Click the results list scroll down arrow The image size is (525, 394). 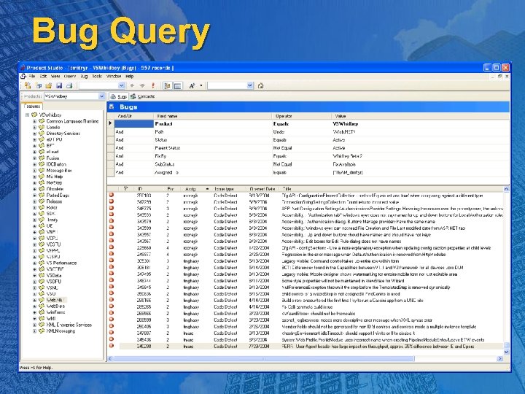pyautogui.click(x=506, y=352)
